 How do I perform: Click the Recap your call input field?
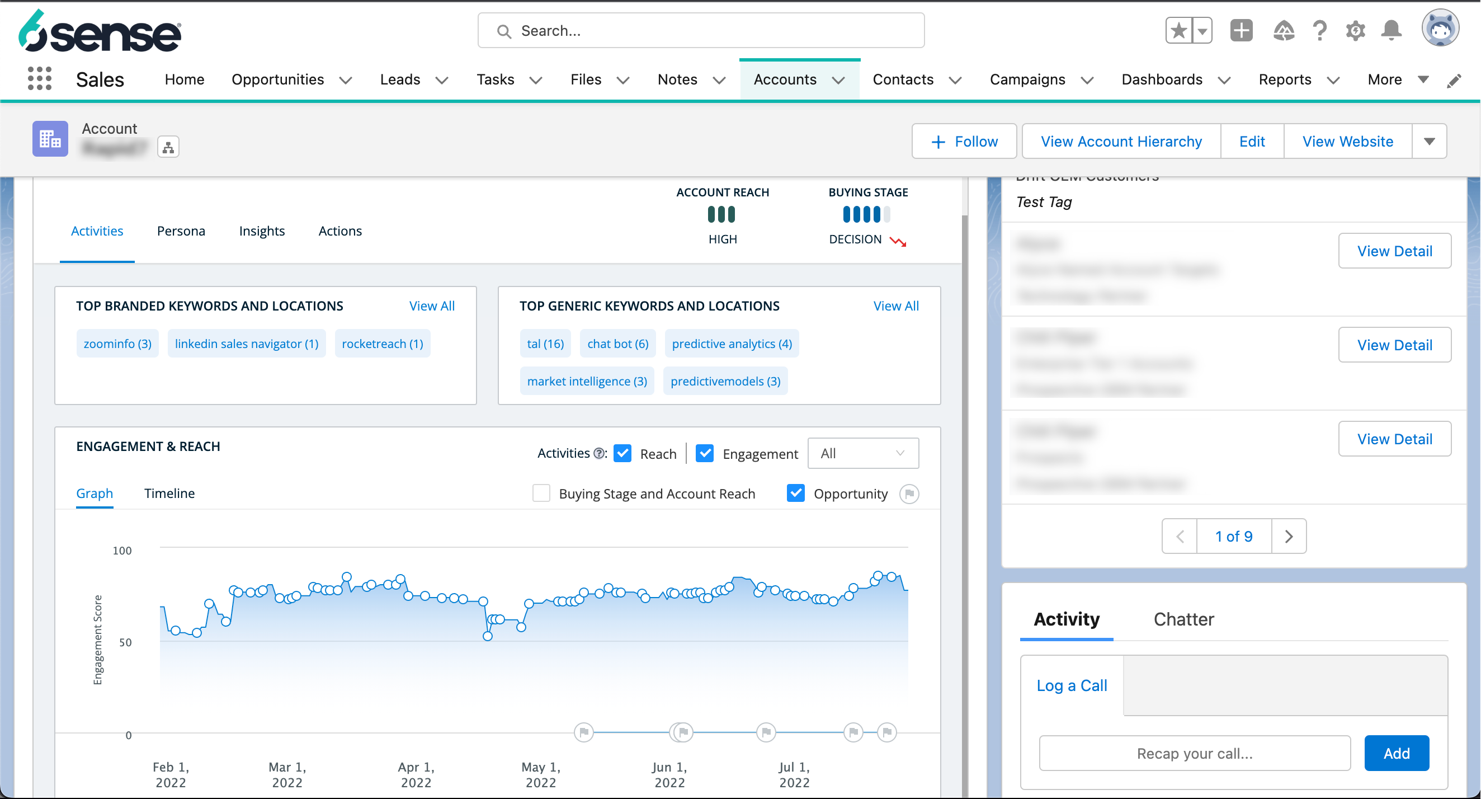(x=1194, y=753)
